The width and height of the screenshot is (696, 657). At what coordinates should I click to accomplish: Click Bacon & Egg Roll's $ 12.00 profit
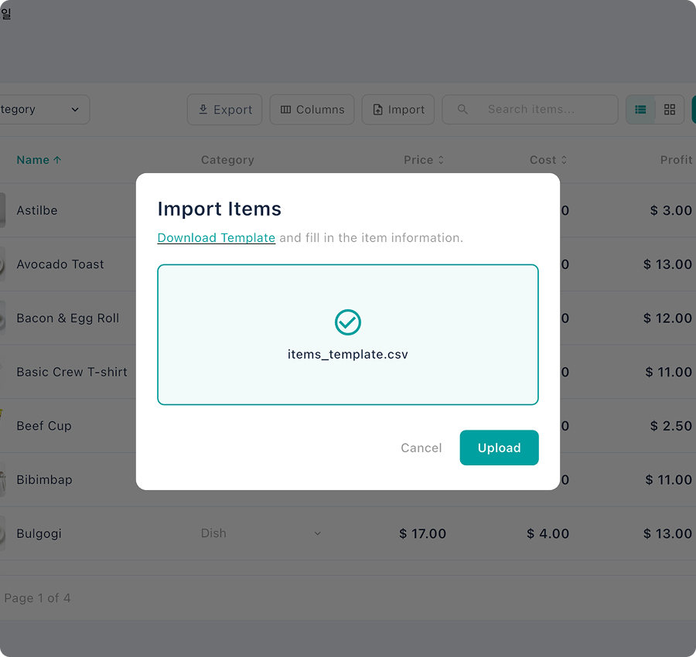(x=667, y=318)
